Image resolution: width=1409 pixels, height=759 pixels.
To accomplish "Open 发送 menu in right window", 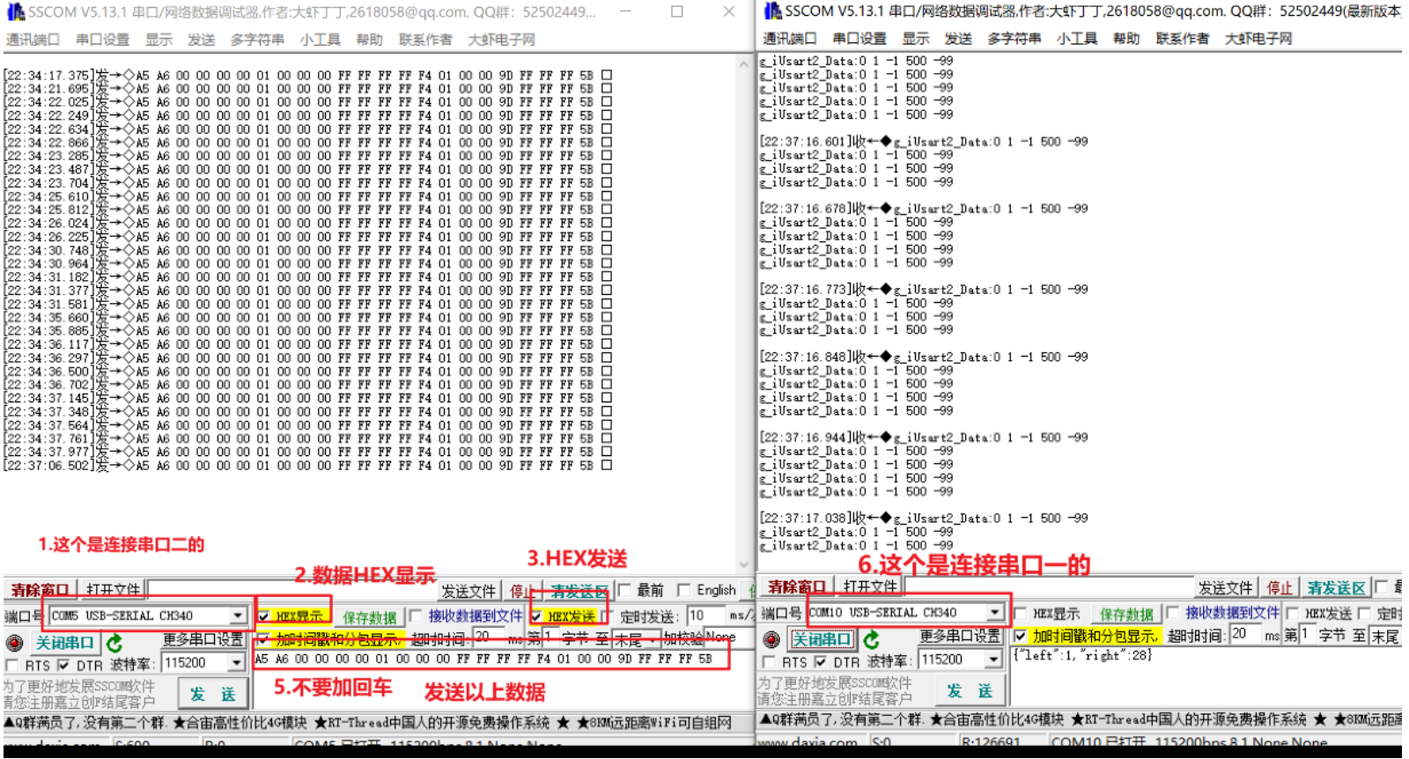I will click(x=958, y=39).
